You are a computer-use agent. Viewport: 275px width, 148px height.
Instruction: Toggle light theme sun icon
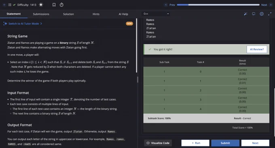tap(41, 5)
